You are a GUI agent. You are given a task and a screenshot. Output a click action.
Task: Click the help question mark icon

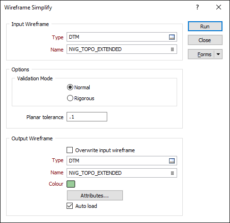[197, 7]
